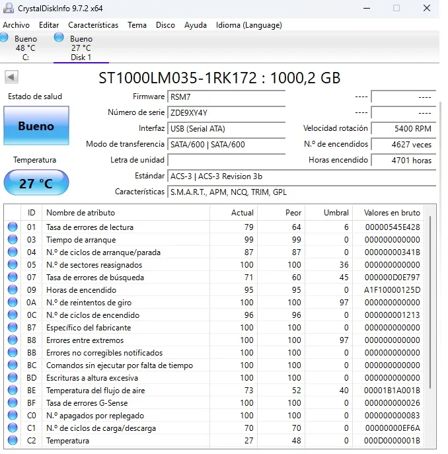The image size is (448, 454).
Task: Click the Peor column header
Action: click(281, 213)
